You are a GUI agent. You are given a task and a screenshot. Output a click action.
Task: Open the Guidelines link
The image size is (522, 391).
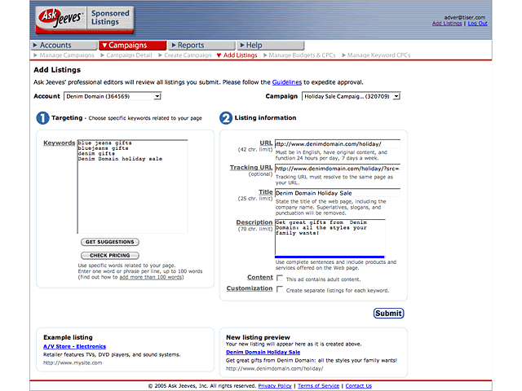[286, 82]
